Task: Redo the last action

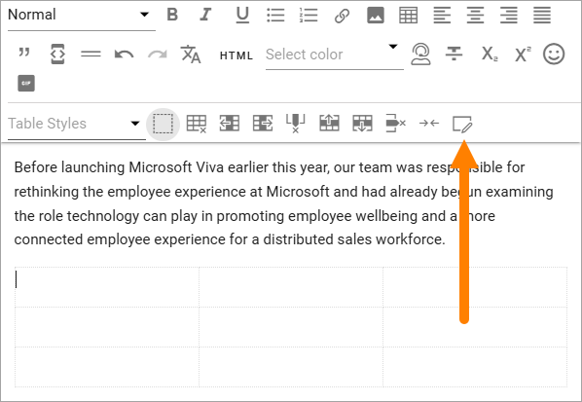Action: (158, 55)
